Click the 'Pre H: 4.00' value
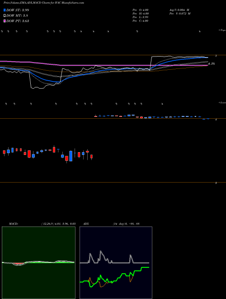This screenshot has height=299, width=226. [x=141, y=14]
